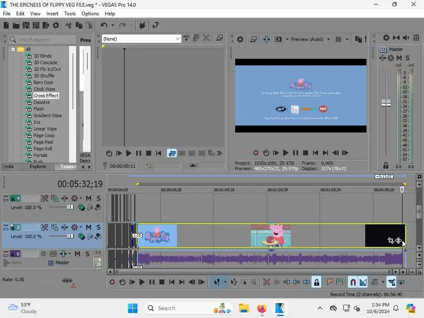Screen dimensions: 424x318
Task: Open Split Screen View dropdown arrow
Action: point(287,39)
